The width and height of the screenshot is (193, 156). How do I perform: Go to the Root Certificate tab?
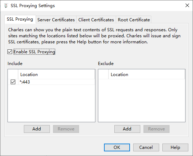(x=134, y=20)
